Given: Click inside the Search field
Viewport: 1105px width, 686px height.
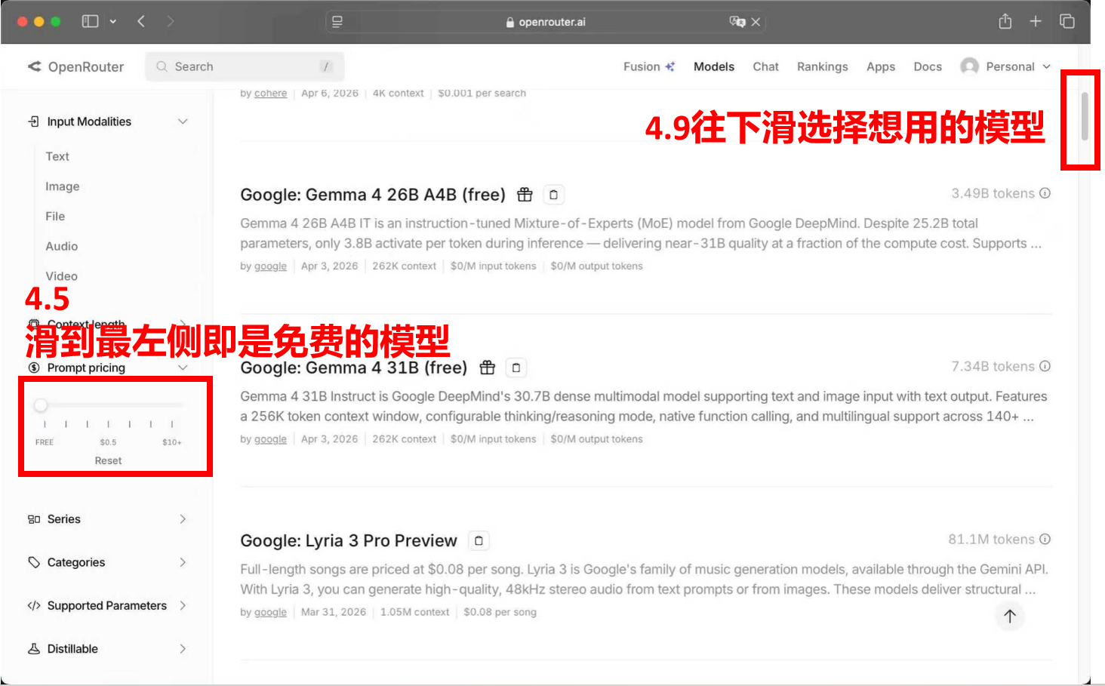Looking at the screenshot, I should pyautogui.click(x=242, y=66).
